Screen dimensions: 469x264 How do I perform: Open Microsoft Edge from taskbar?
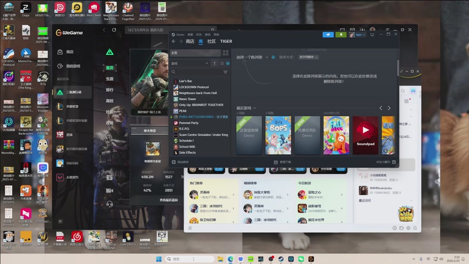coord(230,259)
